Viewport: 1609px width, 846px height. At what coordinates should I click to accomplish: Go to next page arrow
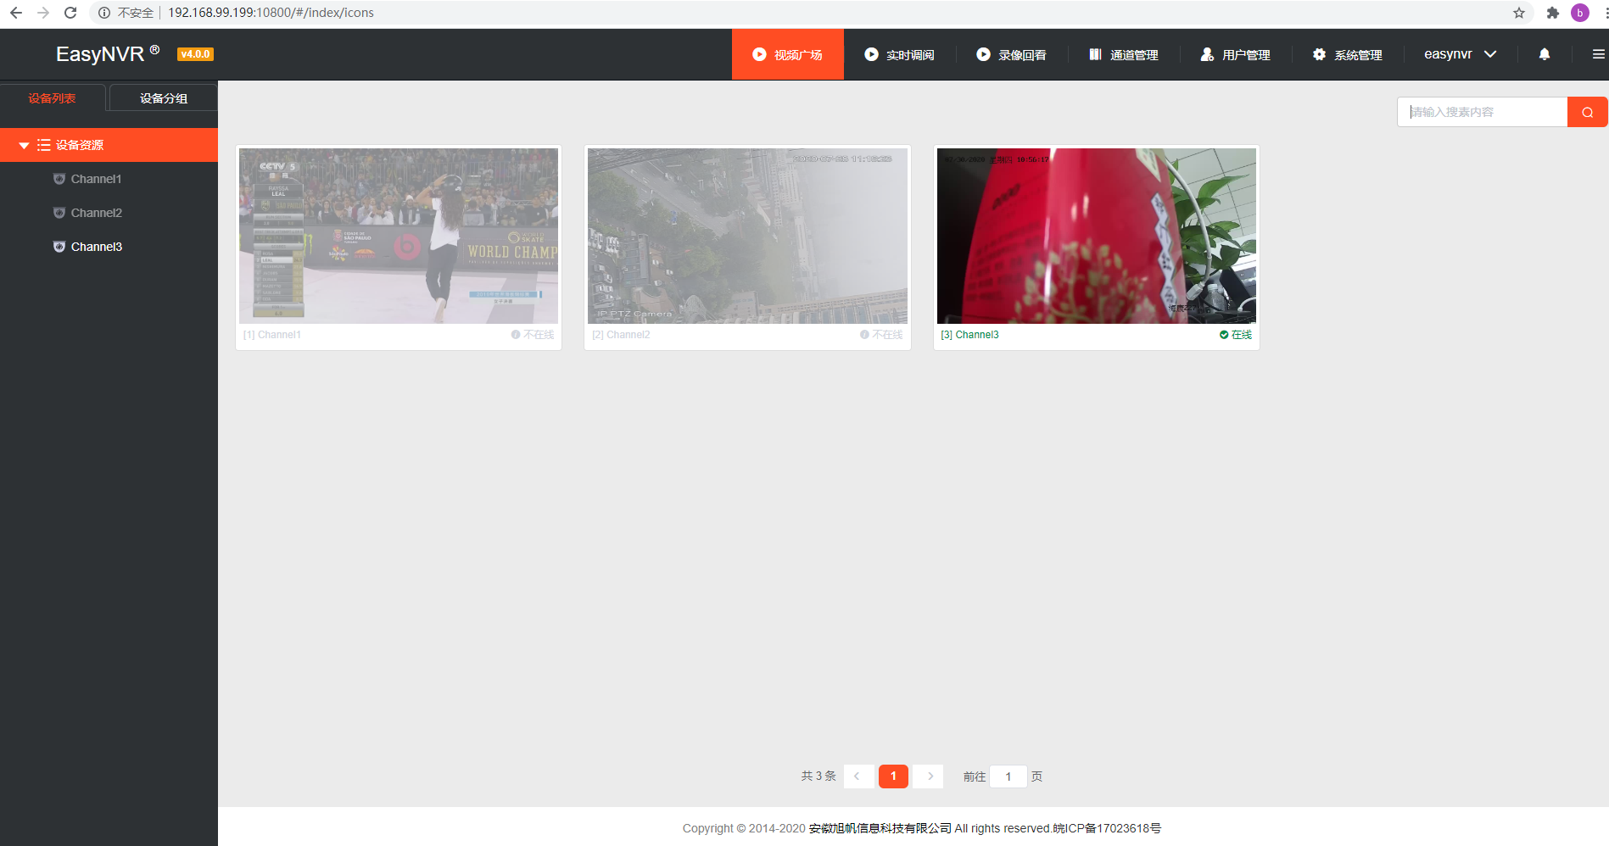(x=930, y=776)
